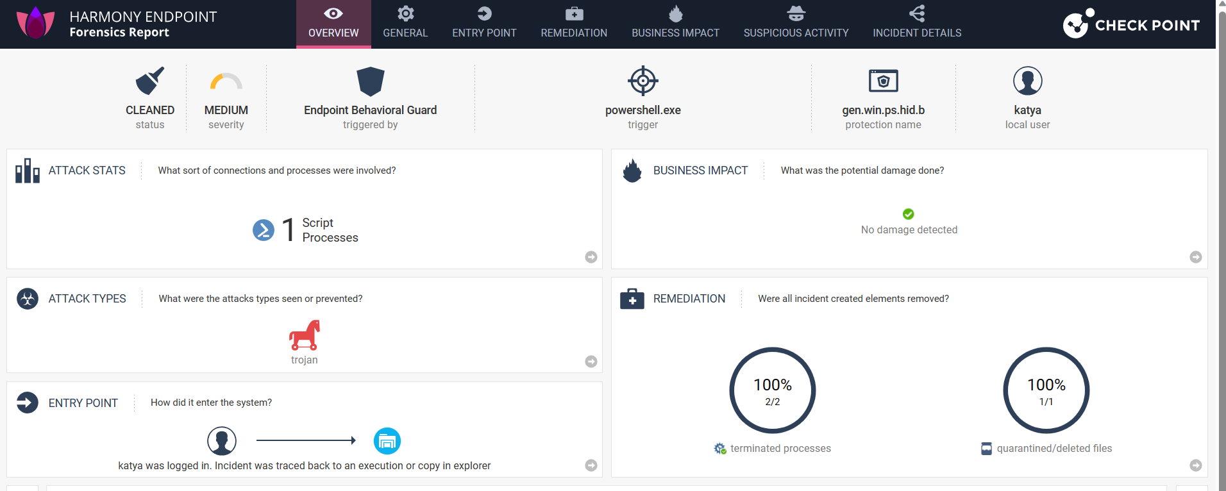The width and height of the screenshot is (1226, 491).
Task: Click the 'MEDIUM' severity text
Action: pyautogui.click(x=226, y=110)
